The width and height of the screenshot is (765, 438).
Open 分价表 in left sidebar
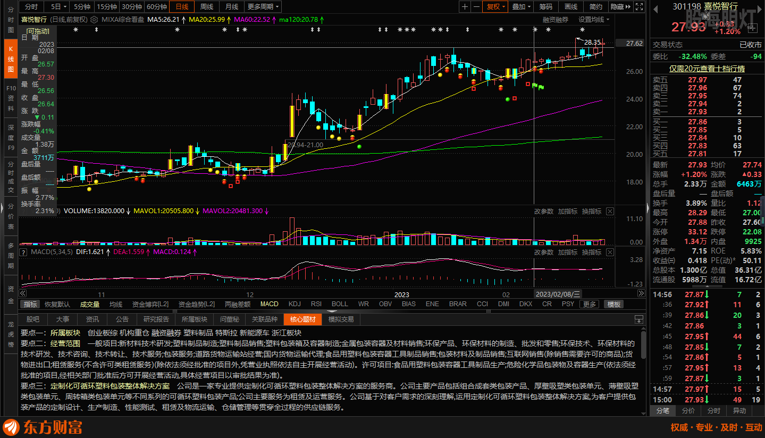pyautogui.click(x=11, y=216)
